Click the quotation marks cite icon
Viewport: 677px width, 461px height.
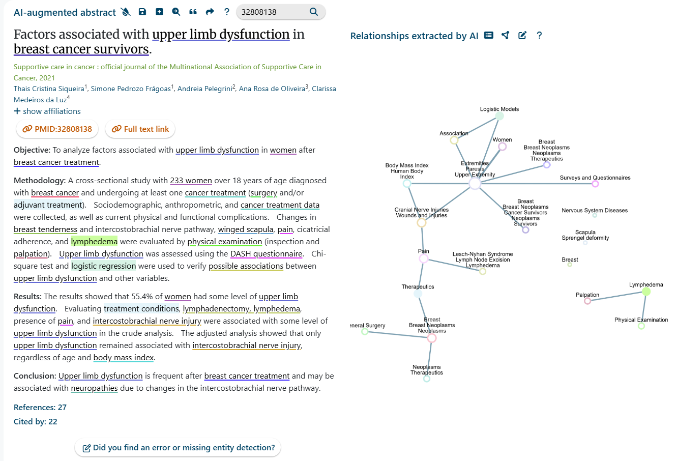[193, 12]
